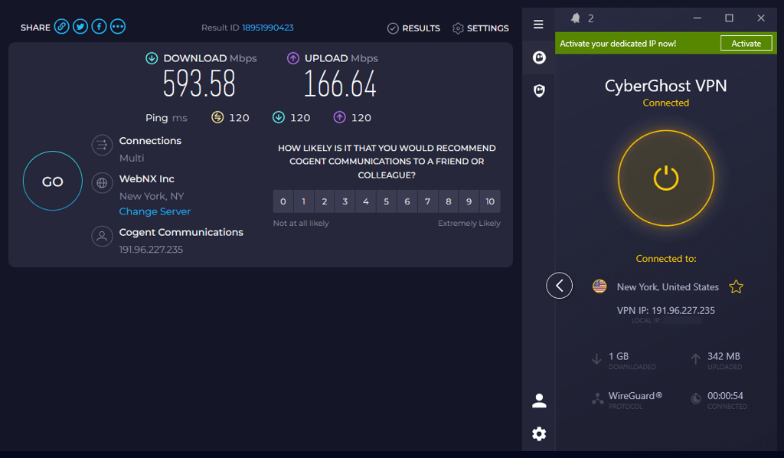Toggle the VPN power button off
Image resolution: width=784 pixels, height=458 pixels.
coord(666,178)
